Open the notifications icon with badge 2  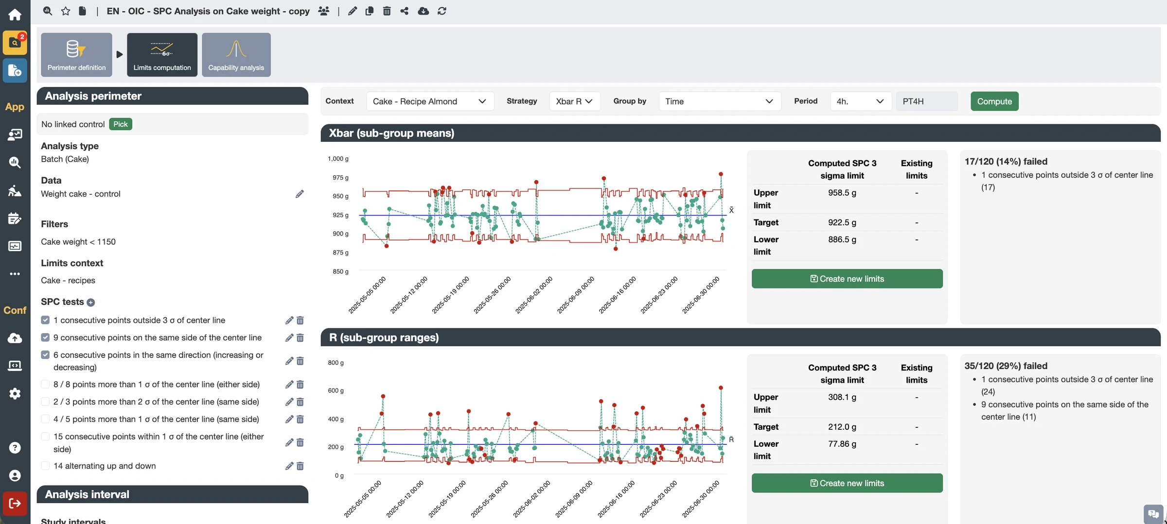point(15,43)
